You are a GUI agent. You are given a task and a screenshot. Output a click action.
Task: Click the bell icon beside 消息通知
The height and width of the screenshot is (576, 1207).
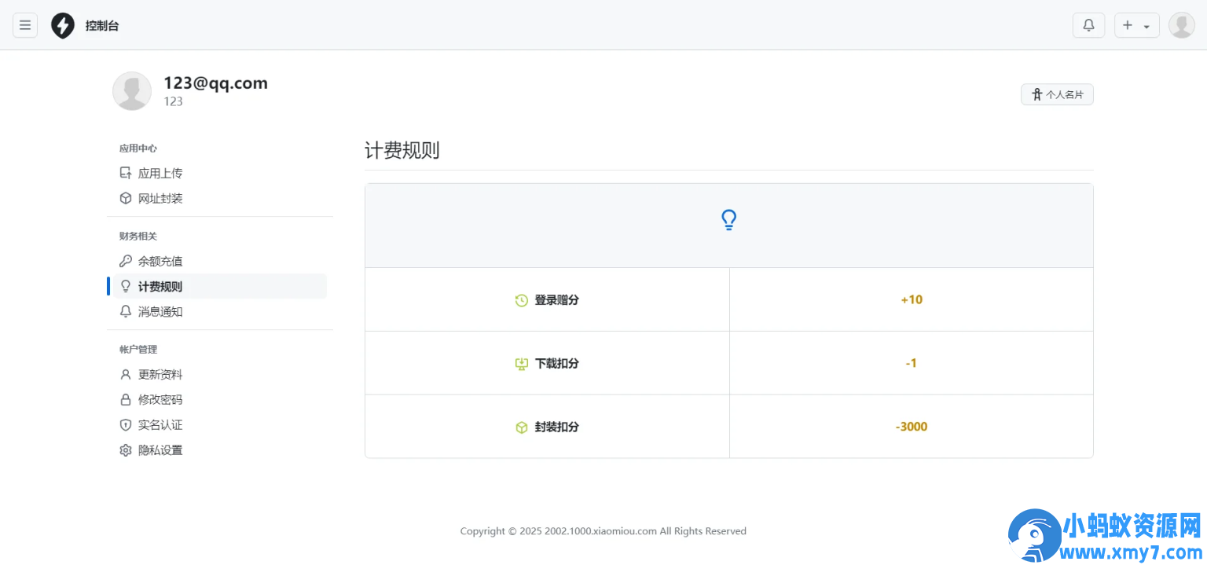click(x=126, y=311)
